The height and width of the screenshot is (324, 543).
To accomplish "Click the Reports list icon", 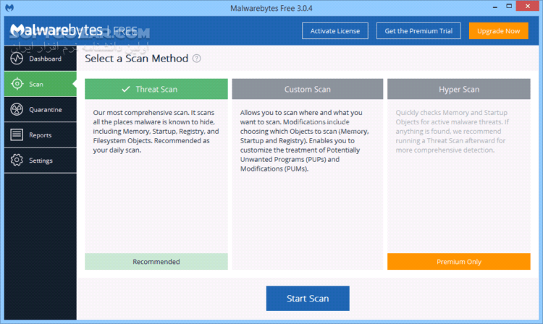I will tap(17, 135).
